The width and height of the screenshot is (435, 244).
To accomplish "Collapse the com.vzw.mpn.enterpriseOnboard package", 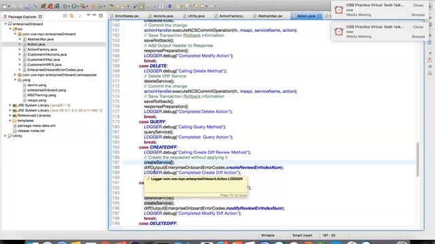I will click(15, 34).
